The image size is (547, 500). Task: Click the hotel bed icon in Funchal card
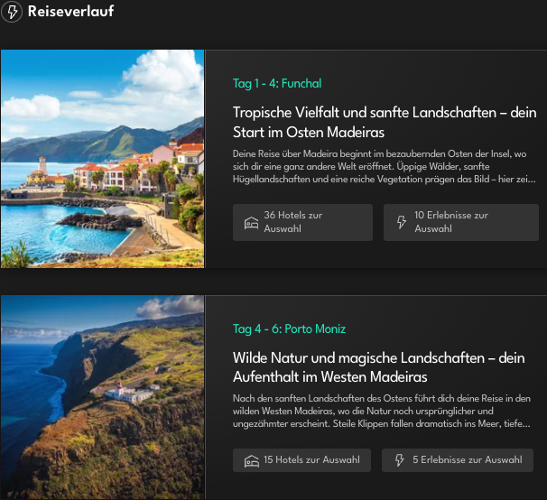pyautogui.click(x=251, y=223)
